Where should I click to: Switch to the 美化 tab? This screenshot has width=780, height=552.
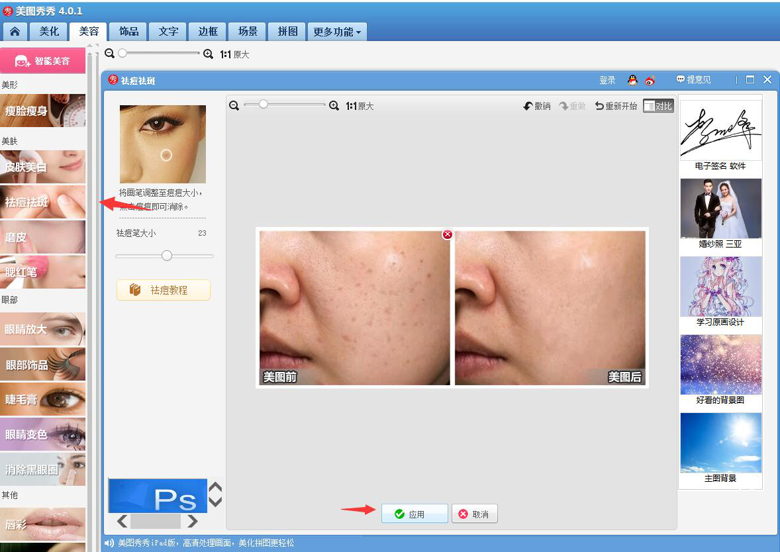[48, 31]
